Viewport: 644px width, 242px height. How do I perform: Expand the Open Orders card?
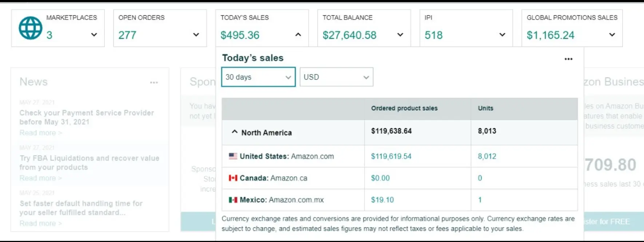(196, 35)
